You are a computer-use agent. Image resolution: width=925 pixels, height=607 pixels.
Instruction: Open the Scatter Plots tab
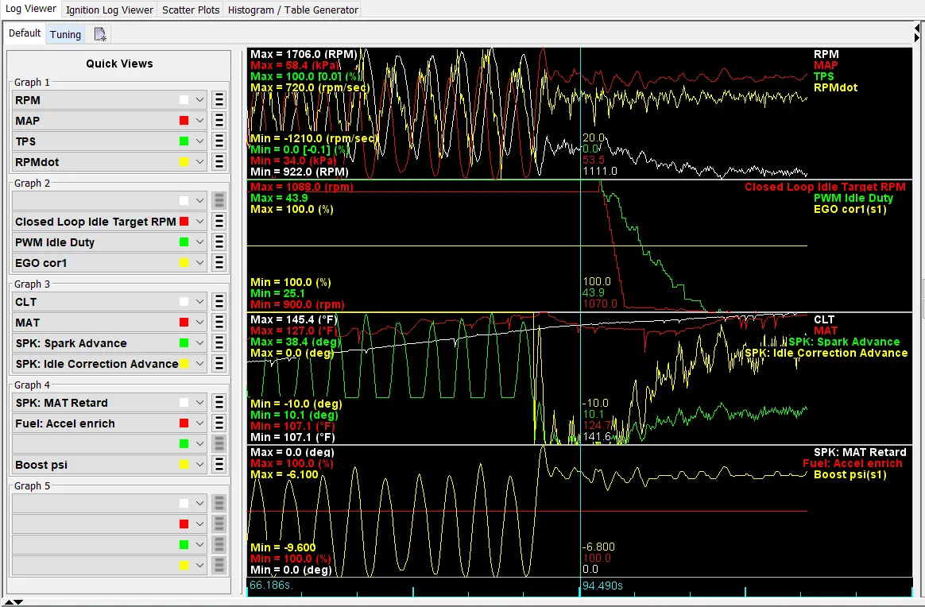pos(191,10)
